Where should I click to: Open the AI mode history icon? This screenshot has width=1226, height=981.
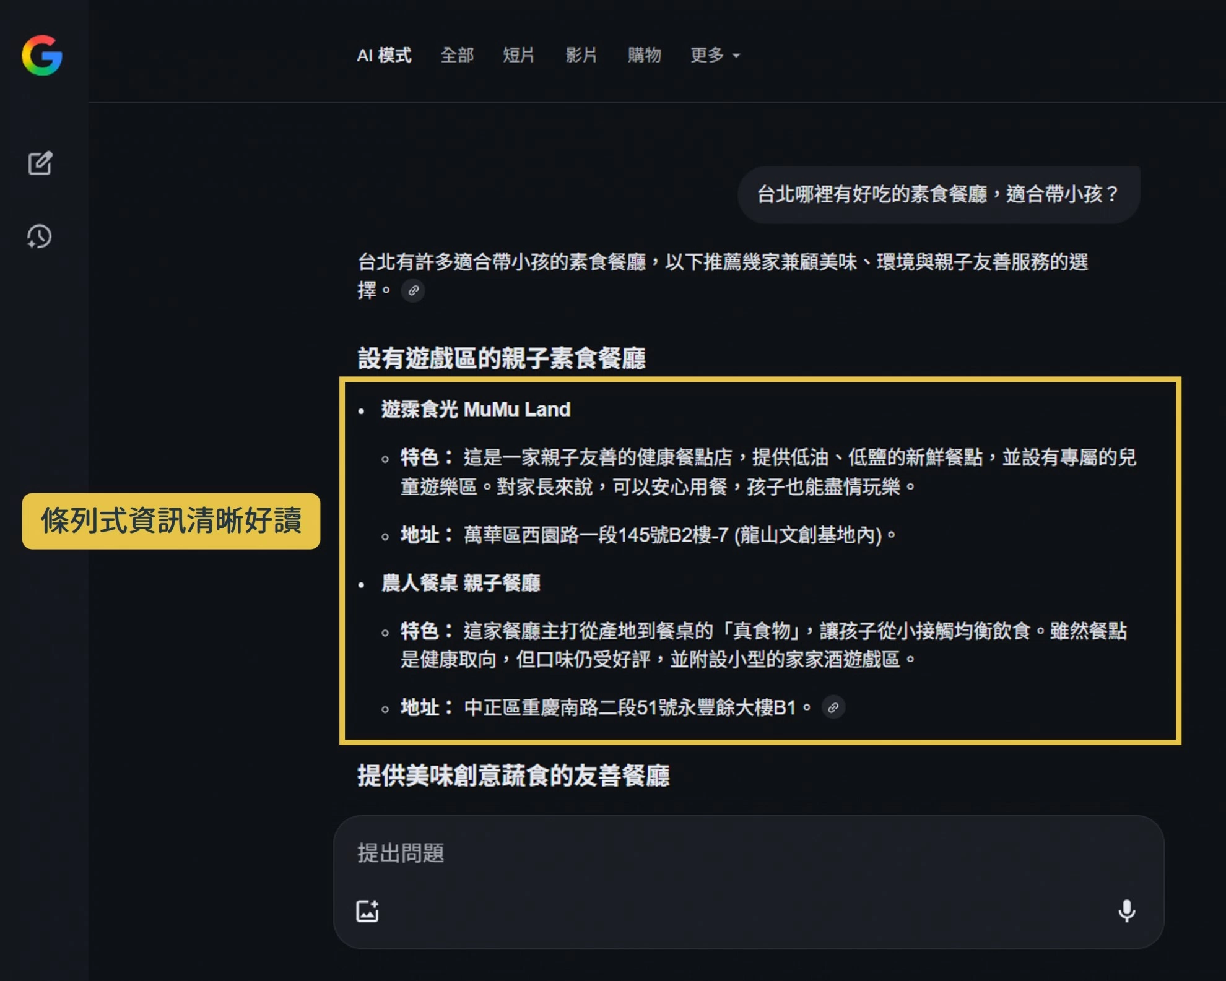[40, 236]
